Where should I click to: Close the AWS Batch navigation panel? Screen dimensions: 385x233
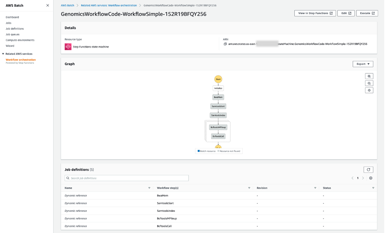click(x=48, y=6)
